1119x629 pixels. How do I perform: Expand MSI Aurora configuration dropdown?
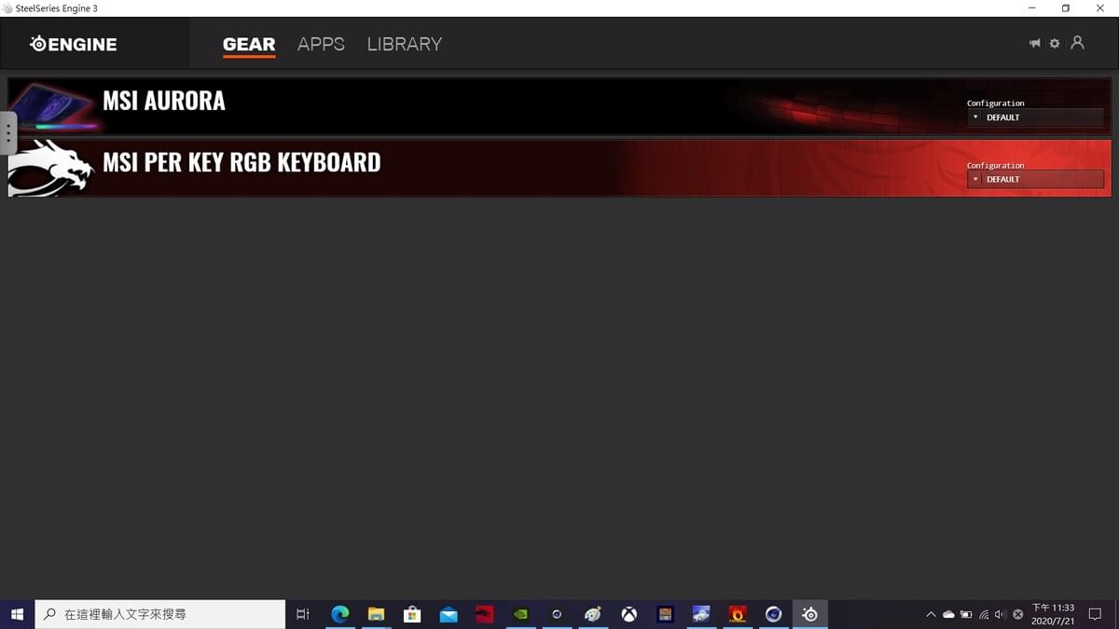(x=1035, y=117)
